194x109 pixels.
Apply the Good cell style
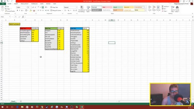tap(118, 7)
